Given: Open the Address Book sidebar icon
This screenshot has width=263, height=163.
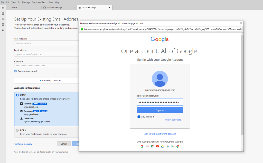Looking at the screenshot, I should pyautogui.click(x=3, y=13).
